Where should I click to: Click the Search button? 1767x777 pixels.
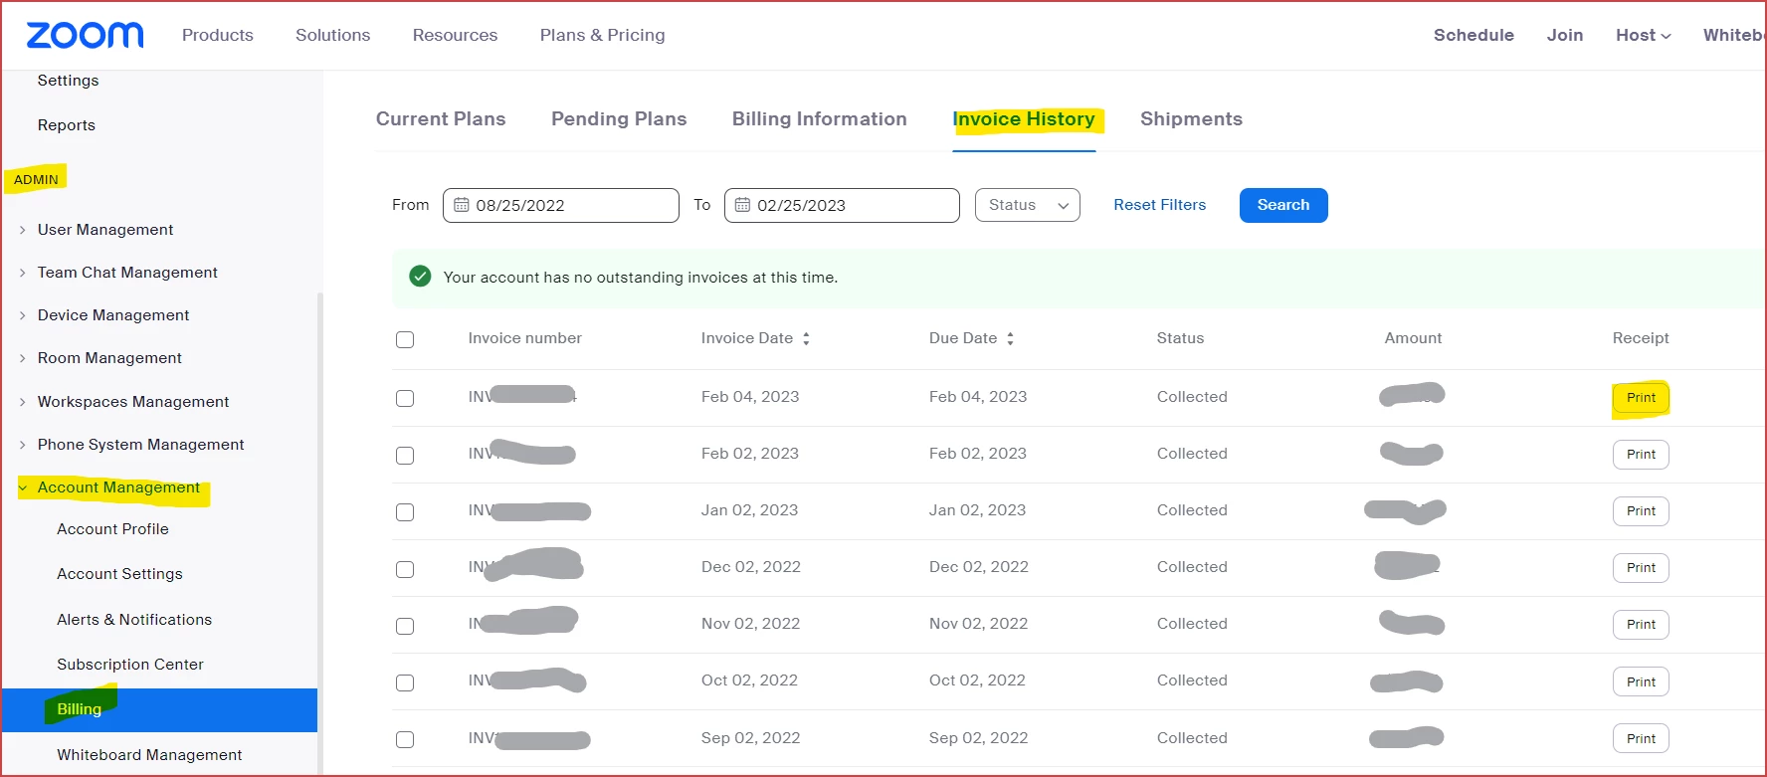[1283, 205]
